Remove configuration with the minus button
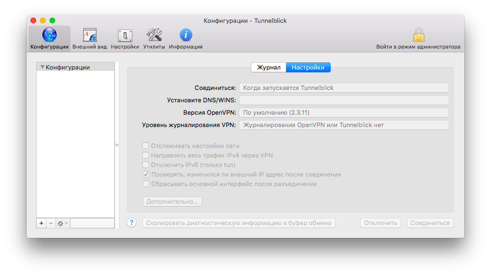The image size is (491, 276). (x=51, y=223)
